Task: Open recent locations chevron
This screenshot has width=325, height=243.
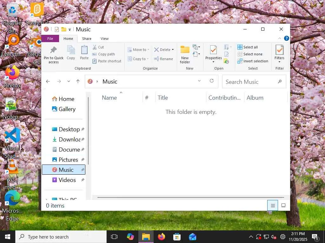Action: [x=69, y=81]
